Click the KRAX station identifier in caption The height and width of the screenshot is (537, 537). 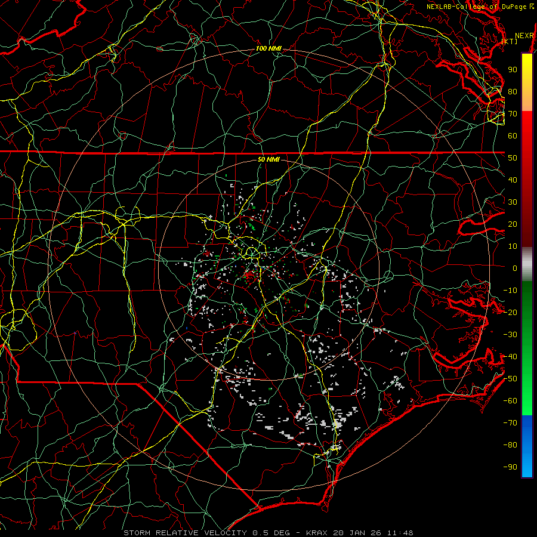(316, 533)
